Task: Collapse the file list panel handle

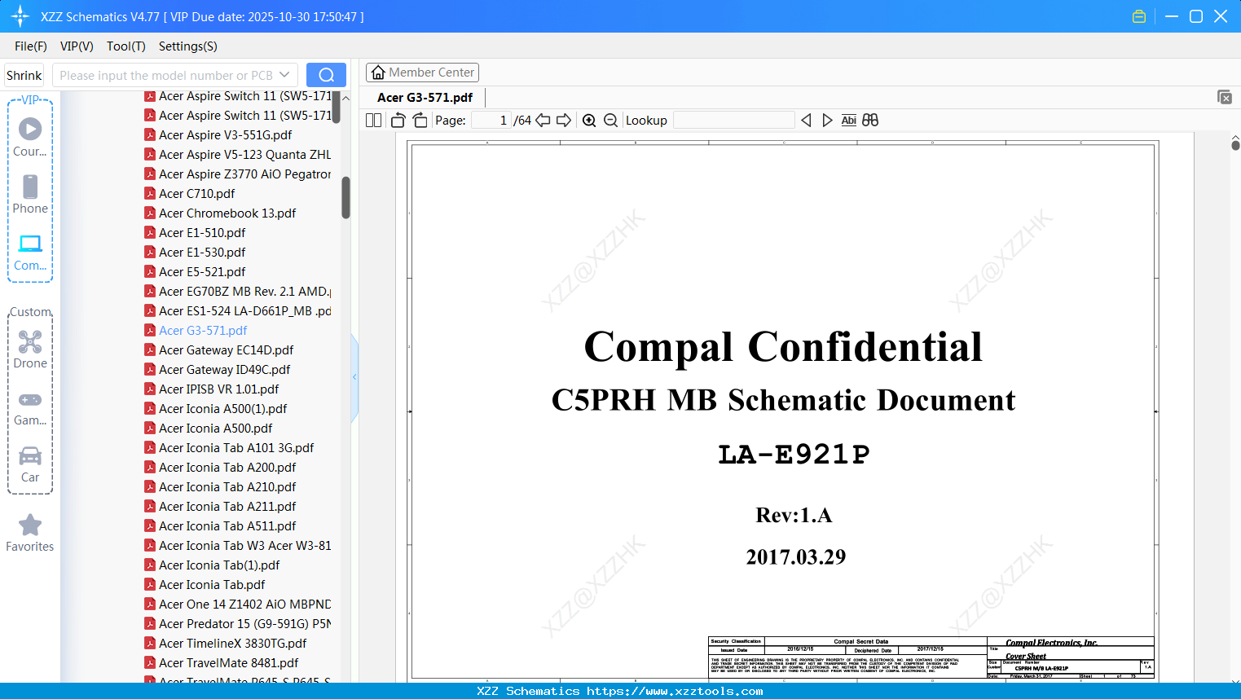Action: point(354,377)
